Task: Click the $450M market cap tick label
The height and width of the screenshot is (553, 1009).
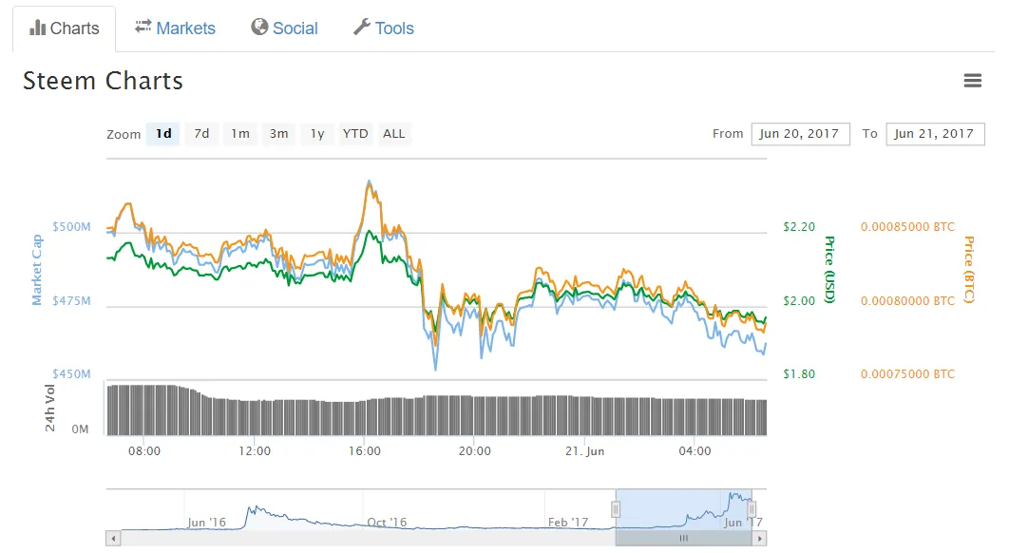Action: (71, 374)
